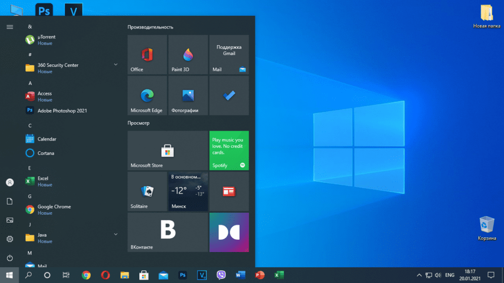Open the red News tile
The image size is (504, 283).
point(229,191)
